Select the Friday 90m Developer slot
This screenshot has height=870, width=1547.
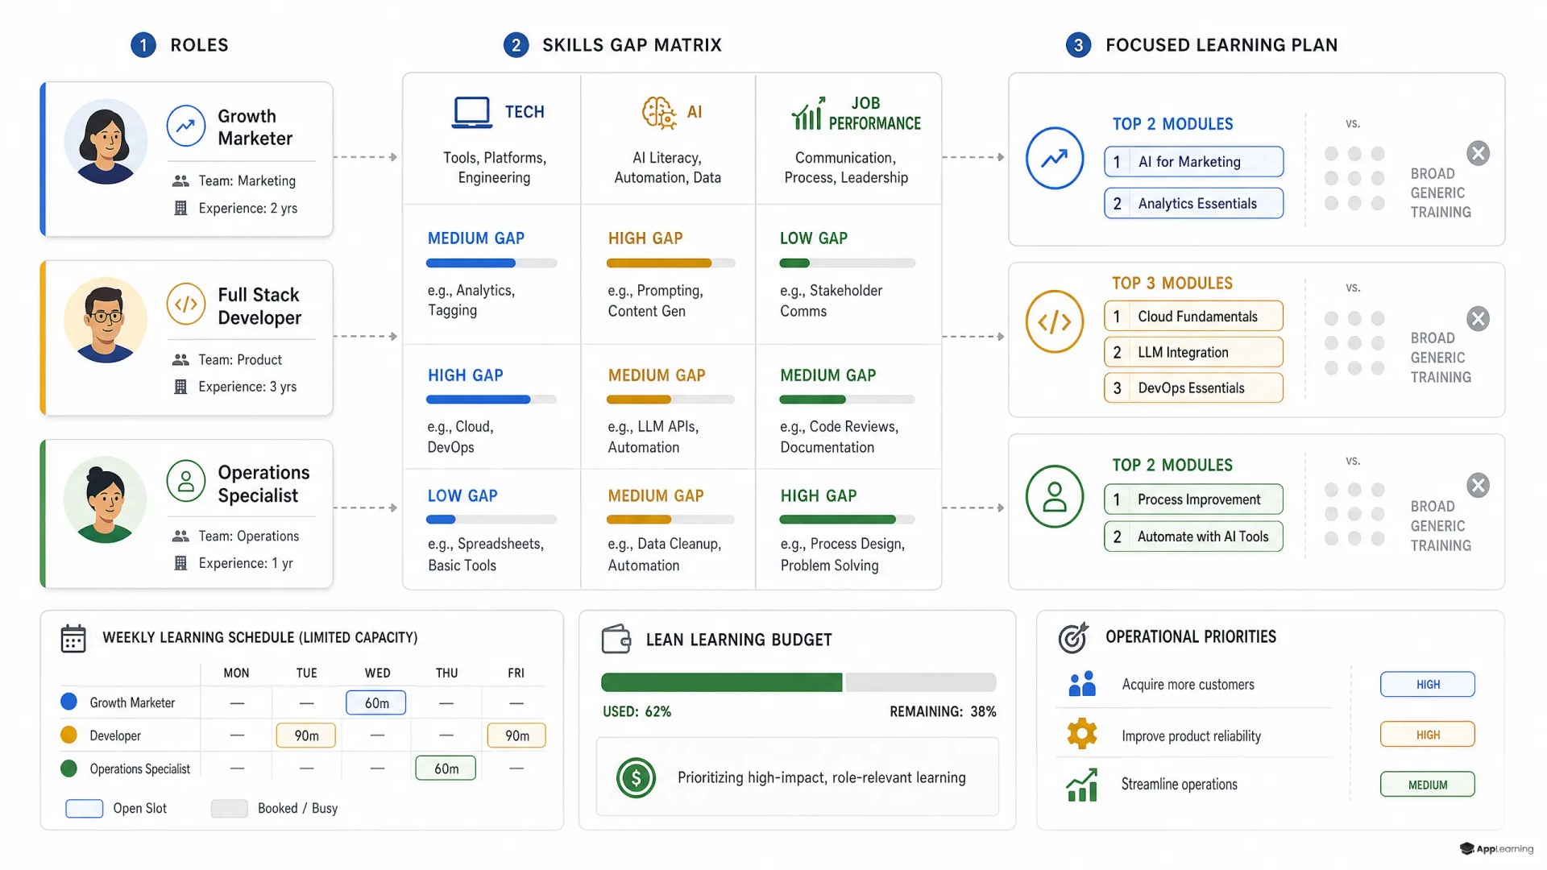(x=516, y=735)
